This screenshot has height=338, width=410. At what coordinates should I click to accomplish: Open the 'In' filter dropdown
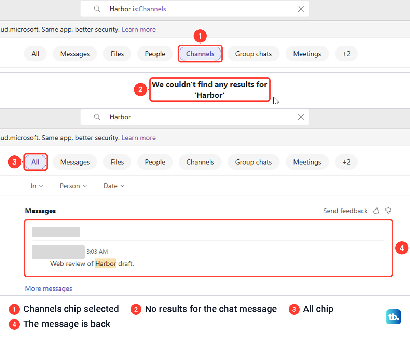click(37, 186)
